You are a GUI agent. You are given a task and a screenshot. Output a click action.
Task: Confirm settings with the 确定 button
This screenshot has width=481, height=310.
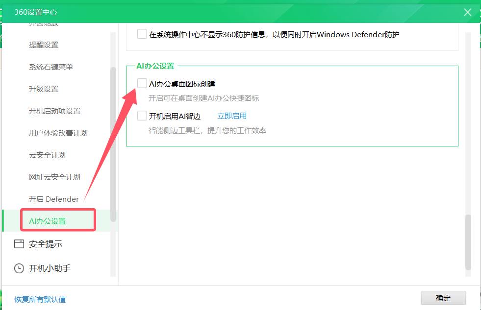point(443,298)
